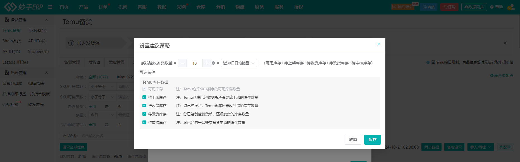The width and height of the screenshot is (520, 162).
Task: Click the 数据同步 cloud button
Action: [x=474, y=7]
